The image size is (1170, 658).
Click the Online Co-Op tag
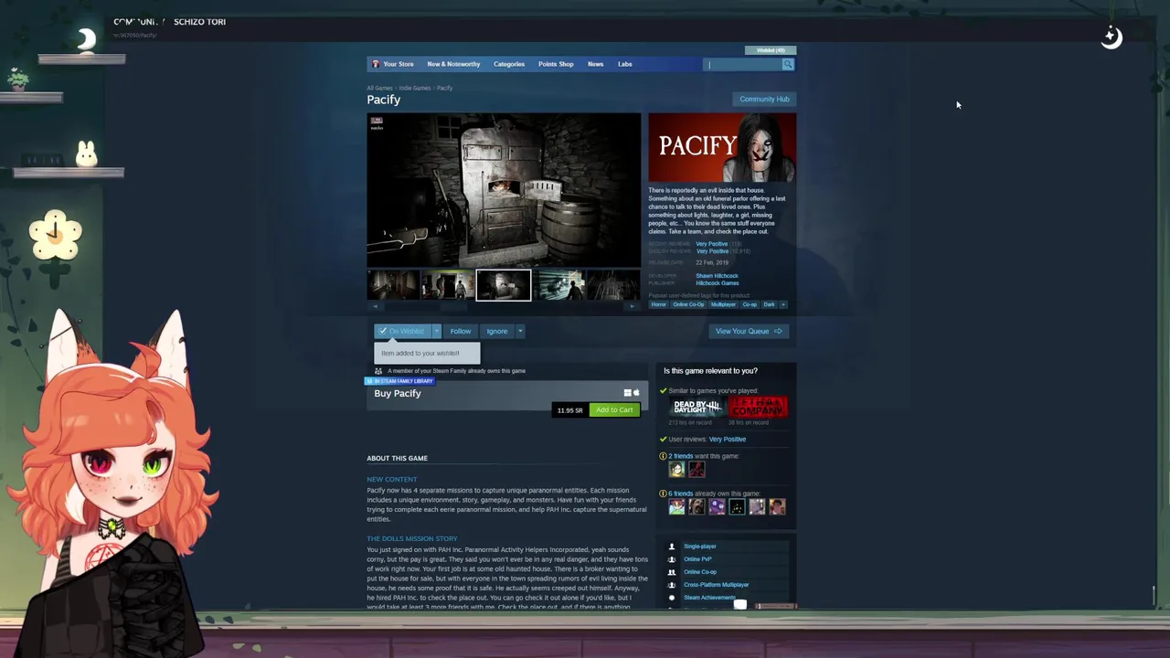pyautogui.click(x=688, y=304)
